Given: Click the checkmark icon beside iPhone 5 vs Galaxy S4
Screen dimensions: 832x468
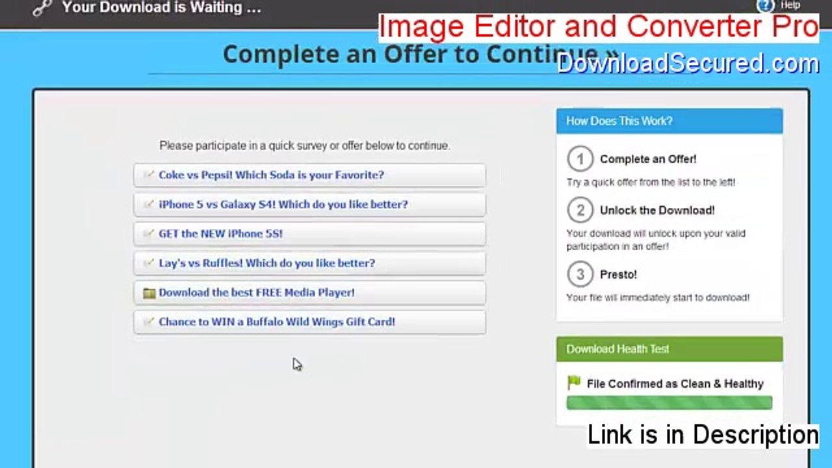Looking at the screenshot, I should click(149, 204).
